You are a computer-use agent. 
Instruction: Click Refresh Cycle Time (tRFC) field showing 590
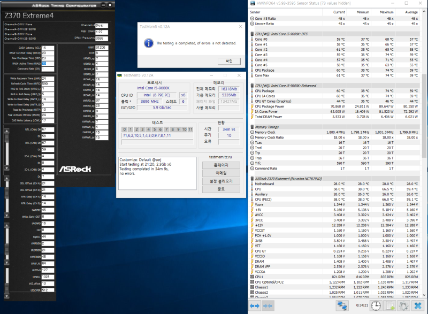(48, 84)
